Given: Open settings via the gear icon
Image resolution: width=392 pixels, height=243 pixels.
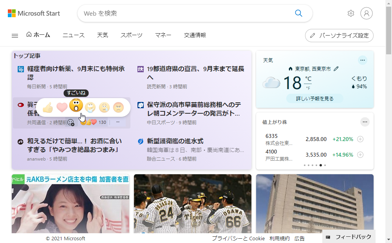Looking at the screenshot, I should [351, 13].
